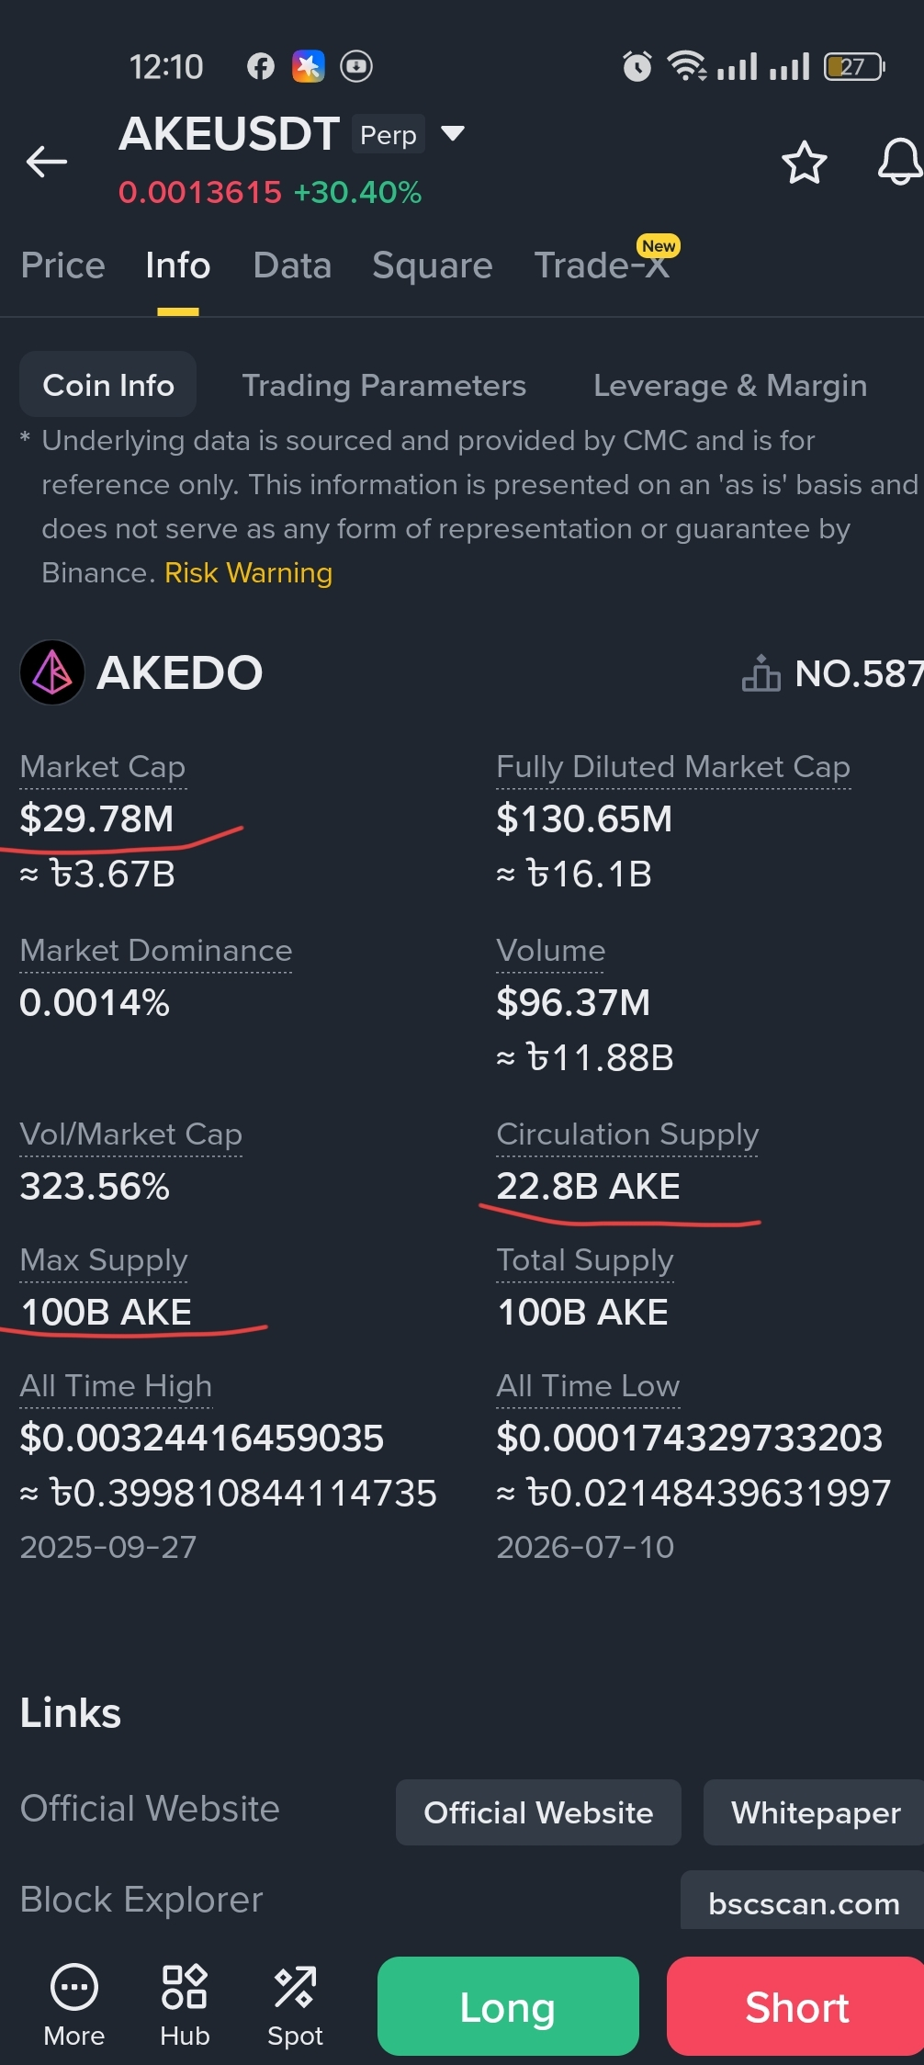Select the Trading Parameters section
The image size is (924, 2065).
coord(384,385)
